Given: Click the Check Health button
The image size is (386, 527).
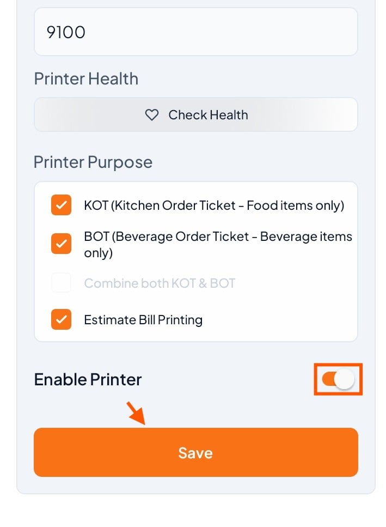Looking at the screenshot, I should click(x=195, y=114).
